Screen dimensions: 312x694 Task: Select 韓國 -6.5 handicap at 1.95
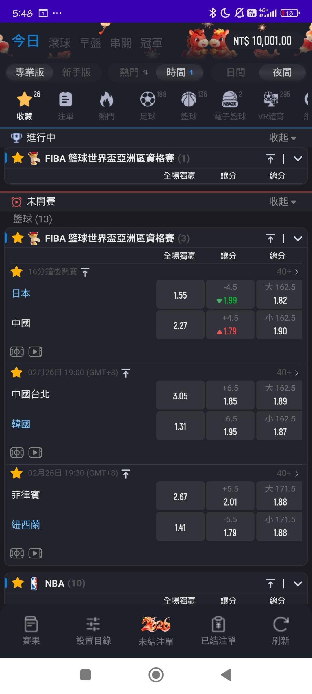pyautogui.click(x=230, y=426)
